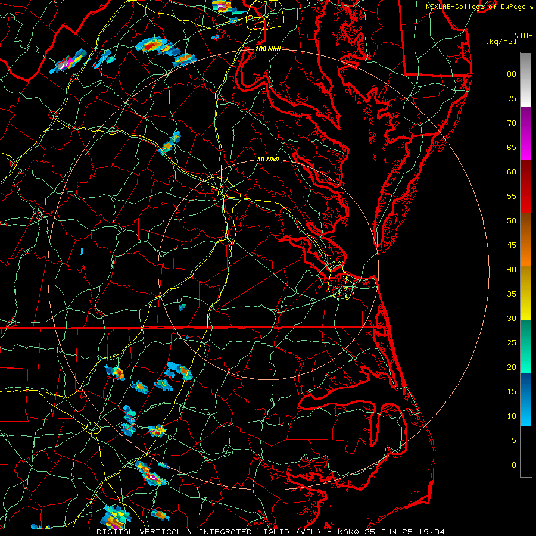This screenshot has width=536, height=536.
Task: Pick the orange-brown segment of the VIL scale
Action: tap(526, 240)
